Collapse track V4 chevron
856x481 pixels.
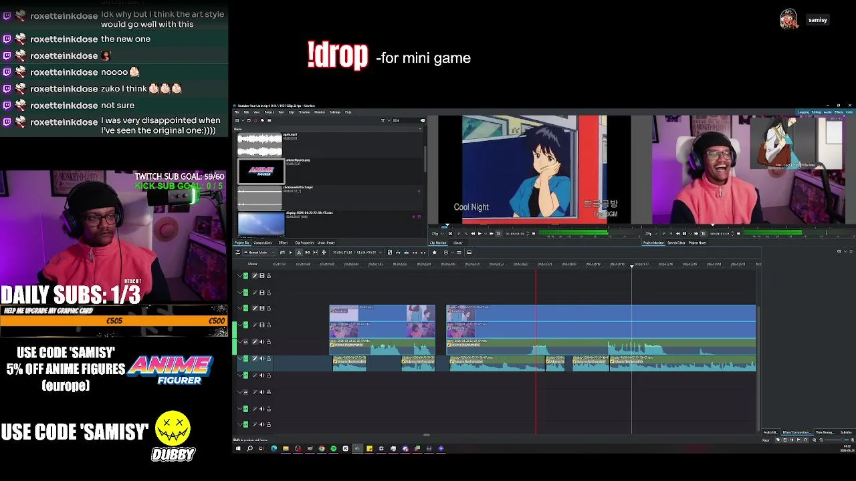point(240,275)
